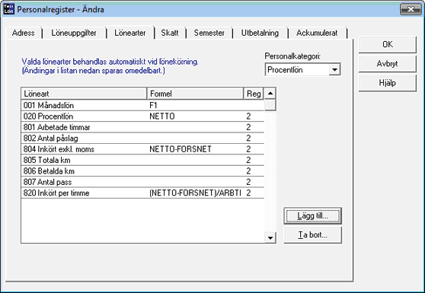Open Hjälp for this dialog

tap(388, 83)
